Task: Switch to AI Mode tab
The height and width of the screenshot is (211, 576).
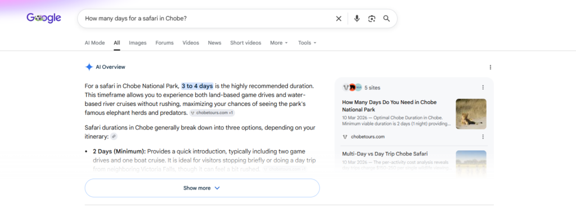Action: tap(94, 43)
